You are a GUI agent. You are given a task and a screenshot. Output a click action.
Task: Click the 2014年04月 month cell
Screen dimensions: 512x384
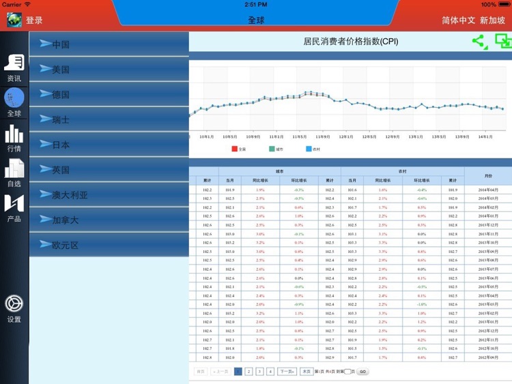[x=488, y=190]
